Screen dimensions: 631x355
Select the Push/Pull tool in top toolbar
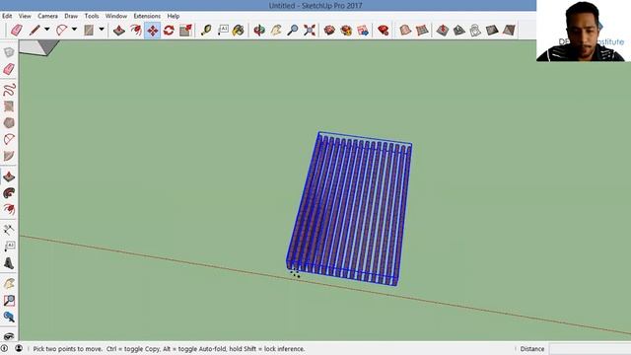click(x=119, y=31)
